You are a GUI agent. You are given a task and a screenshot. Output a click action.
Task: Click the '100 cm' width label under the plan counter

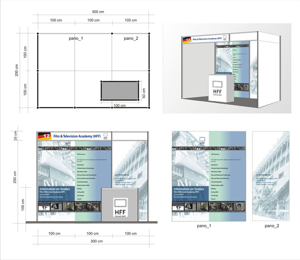(x=119, y=106)
